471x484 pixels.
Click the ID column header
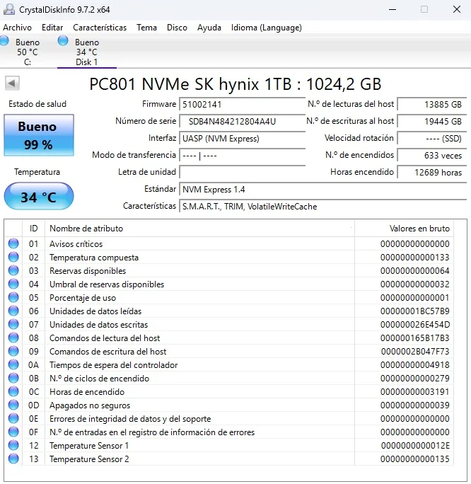[34, 229]
